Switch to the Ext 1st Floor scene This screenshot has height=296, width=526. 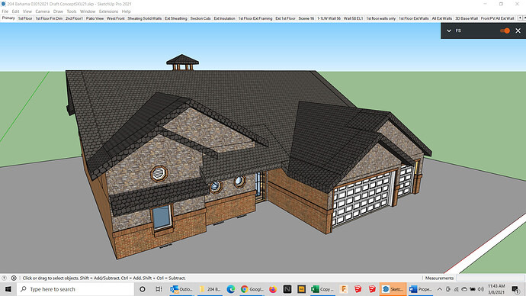tap(285, 18)
